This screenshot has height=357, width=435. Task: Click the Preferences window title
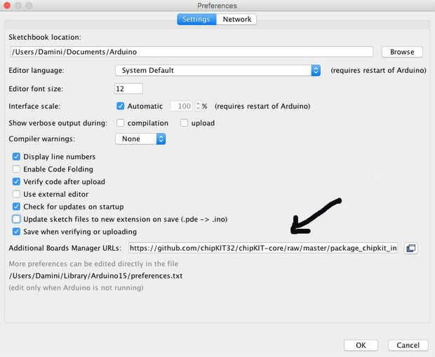click(x=217, y=6)
